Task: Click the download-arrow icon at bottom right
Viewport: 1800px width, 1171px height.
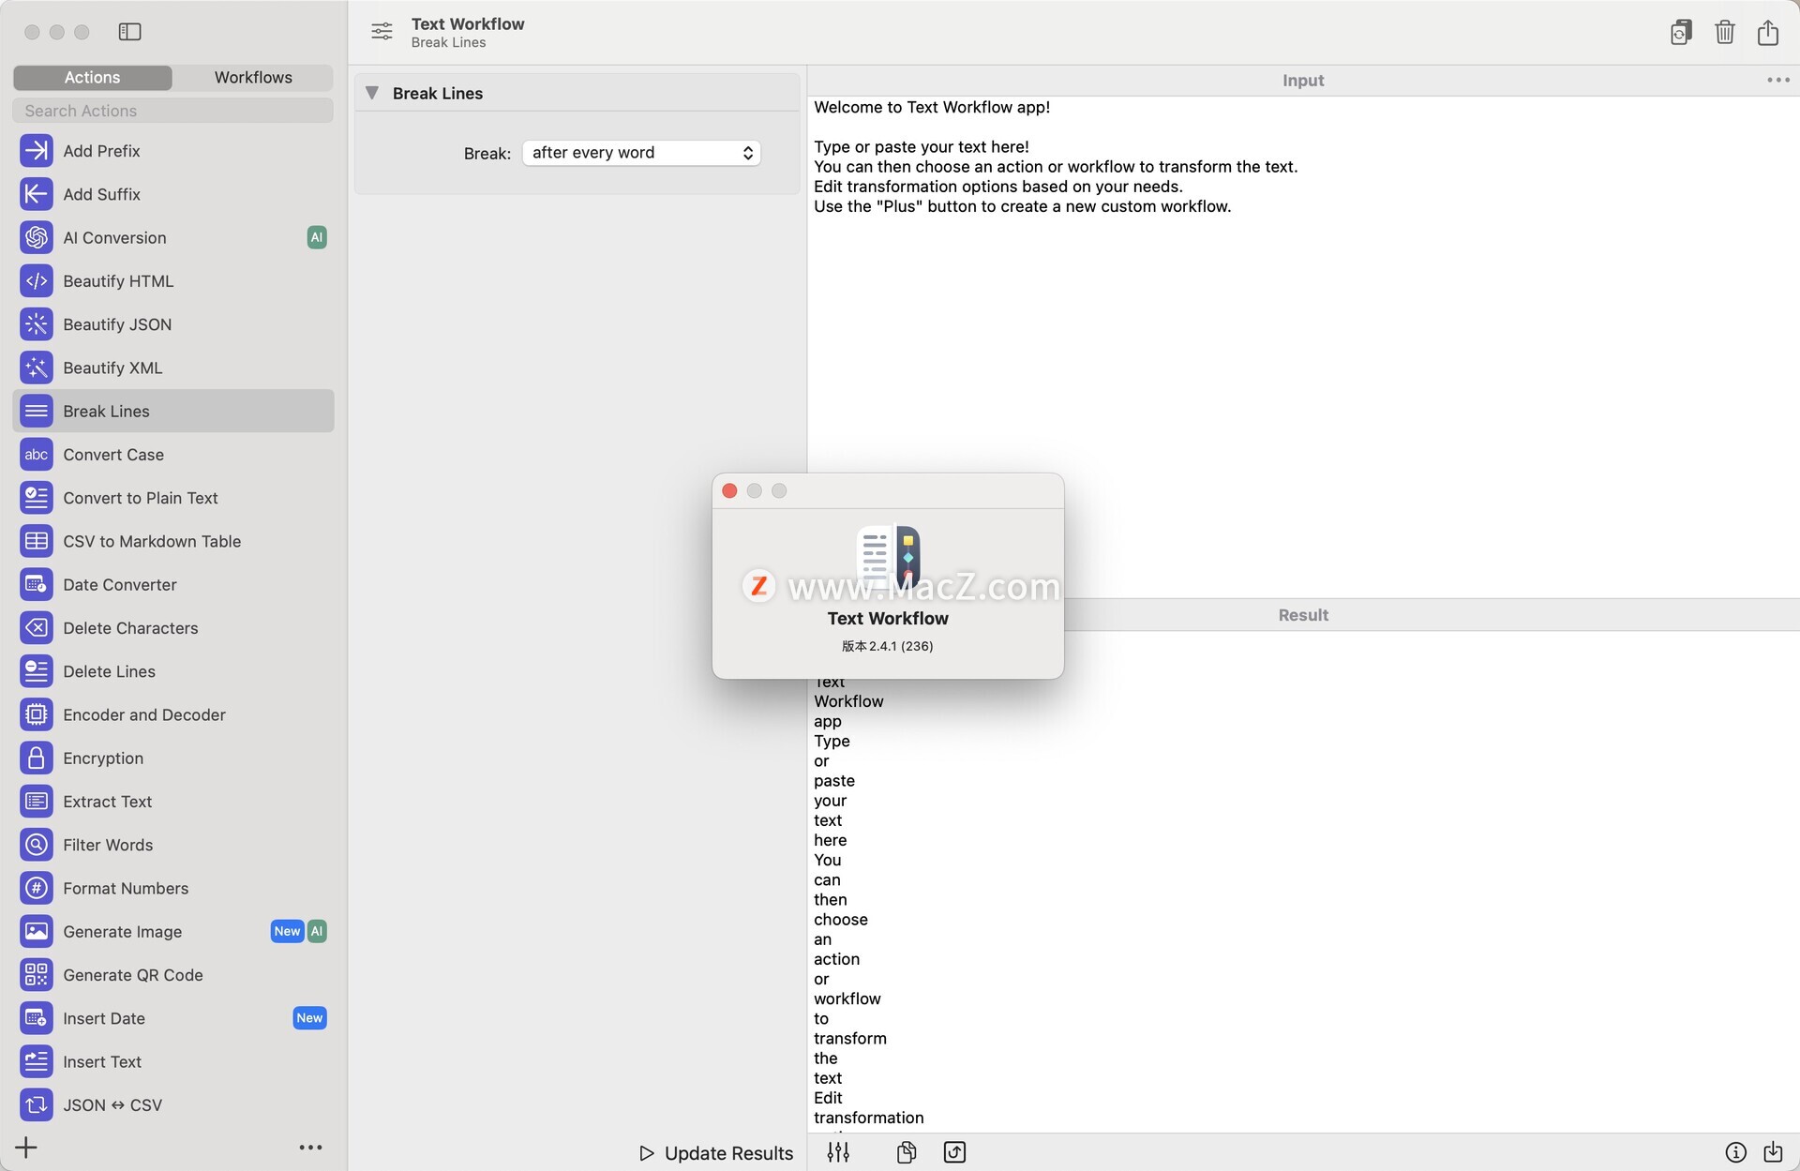Action: (1773, 1152)
